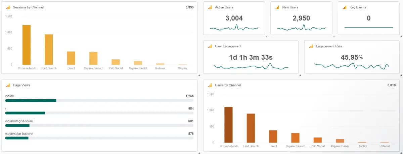Click the Active Users sparkline chart
403x154 pixels.
[x=234, y=28]
